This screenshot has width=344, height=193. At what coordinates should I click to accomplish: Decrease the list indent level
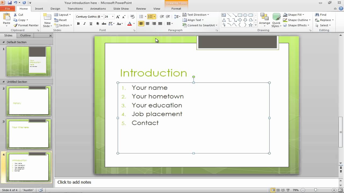tap(162, 17)
